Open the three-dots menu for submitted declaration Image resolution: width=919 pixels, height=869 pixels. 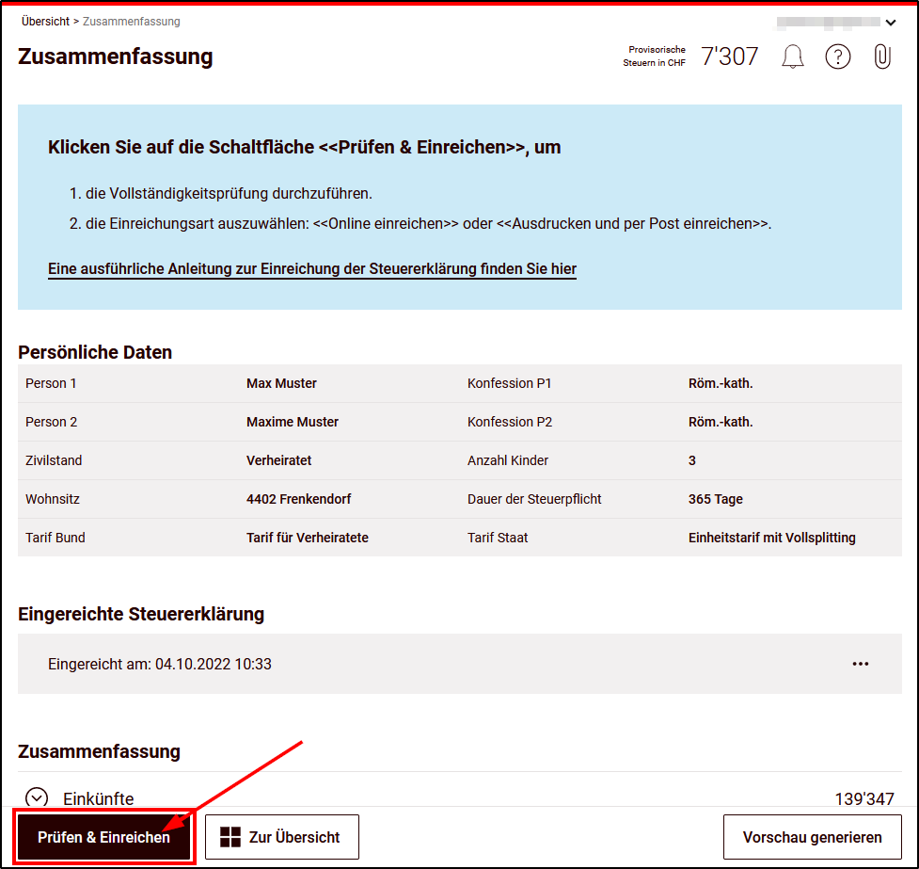pyautogui.click(x=860, y=664)
